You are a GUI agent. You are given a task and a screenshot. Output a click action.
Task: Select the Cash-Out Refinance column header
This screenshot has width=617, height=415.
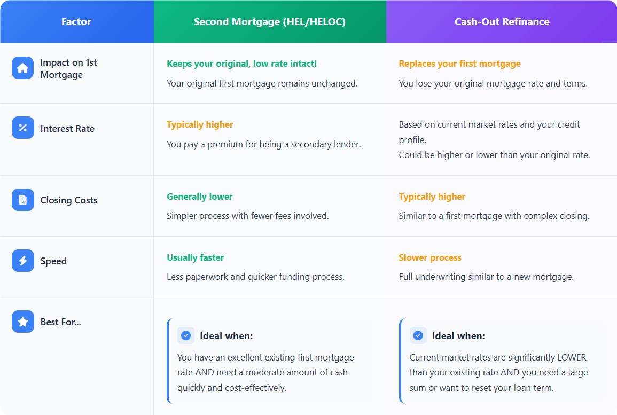pos(502,22)
